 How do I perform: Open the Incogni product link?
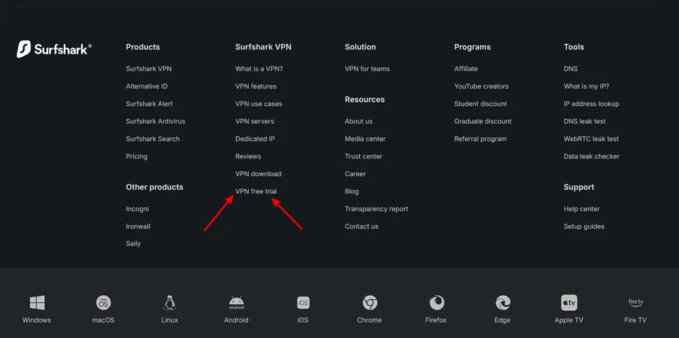point(137,209)
